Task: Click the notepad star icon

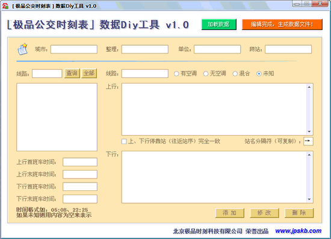Action: (23, 49)
